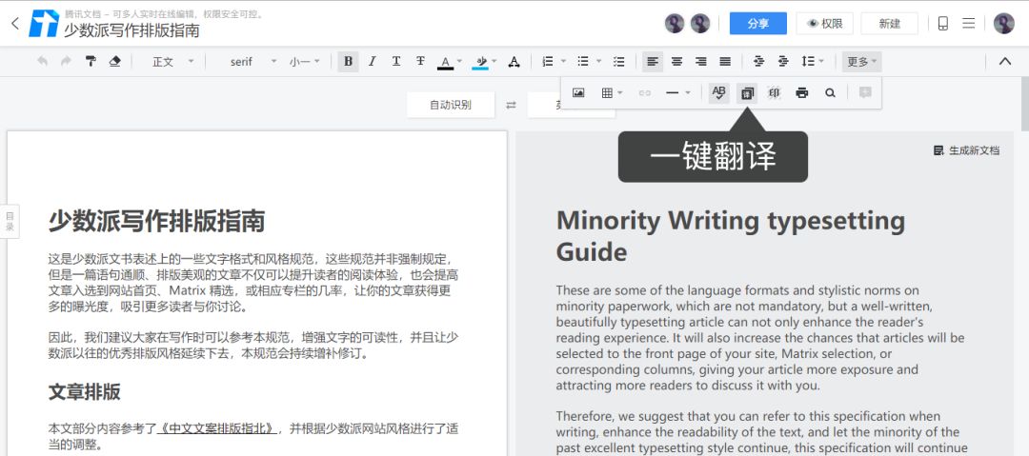The width and height of the screenshot is (1029, 456).
Task: Click the format painter icon
Action: tap(91, 62)
